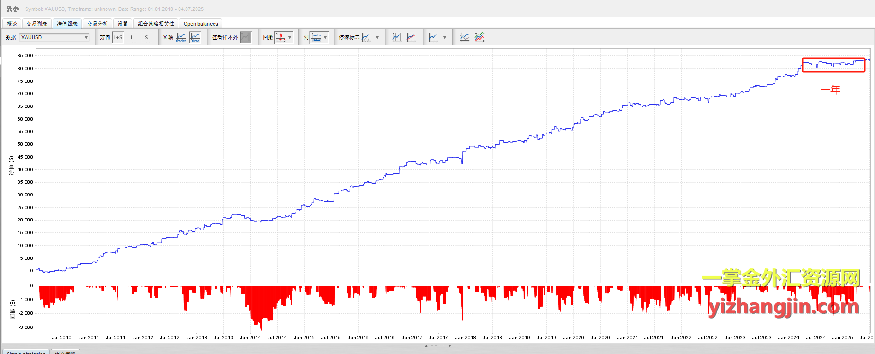Set X axis to trades view
The width and height of the screenshot is (875, 354).
click(181, 37)
